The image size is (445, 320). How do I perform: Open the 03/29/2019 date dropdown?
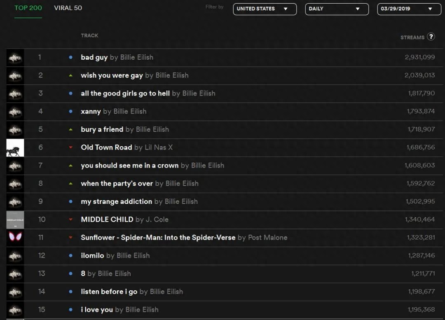point(409,9)
